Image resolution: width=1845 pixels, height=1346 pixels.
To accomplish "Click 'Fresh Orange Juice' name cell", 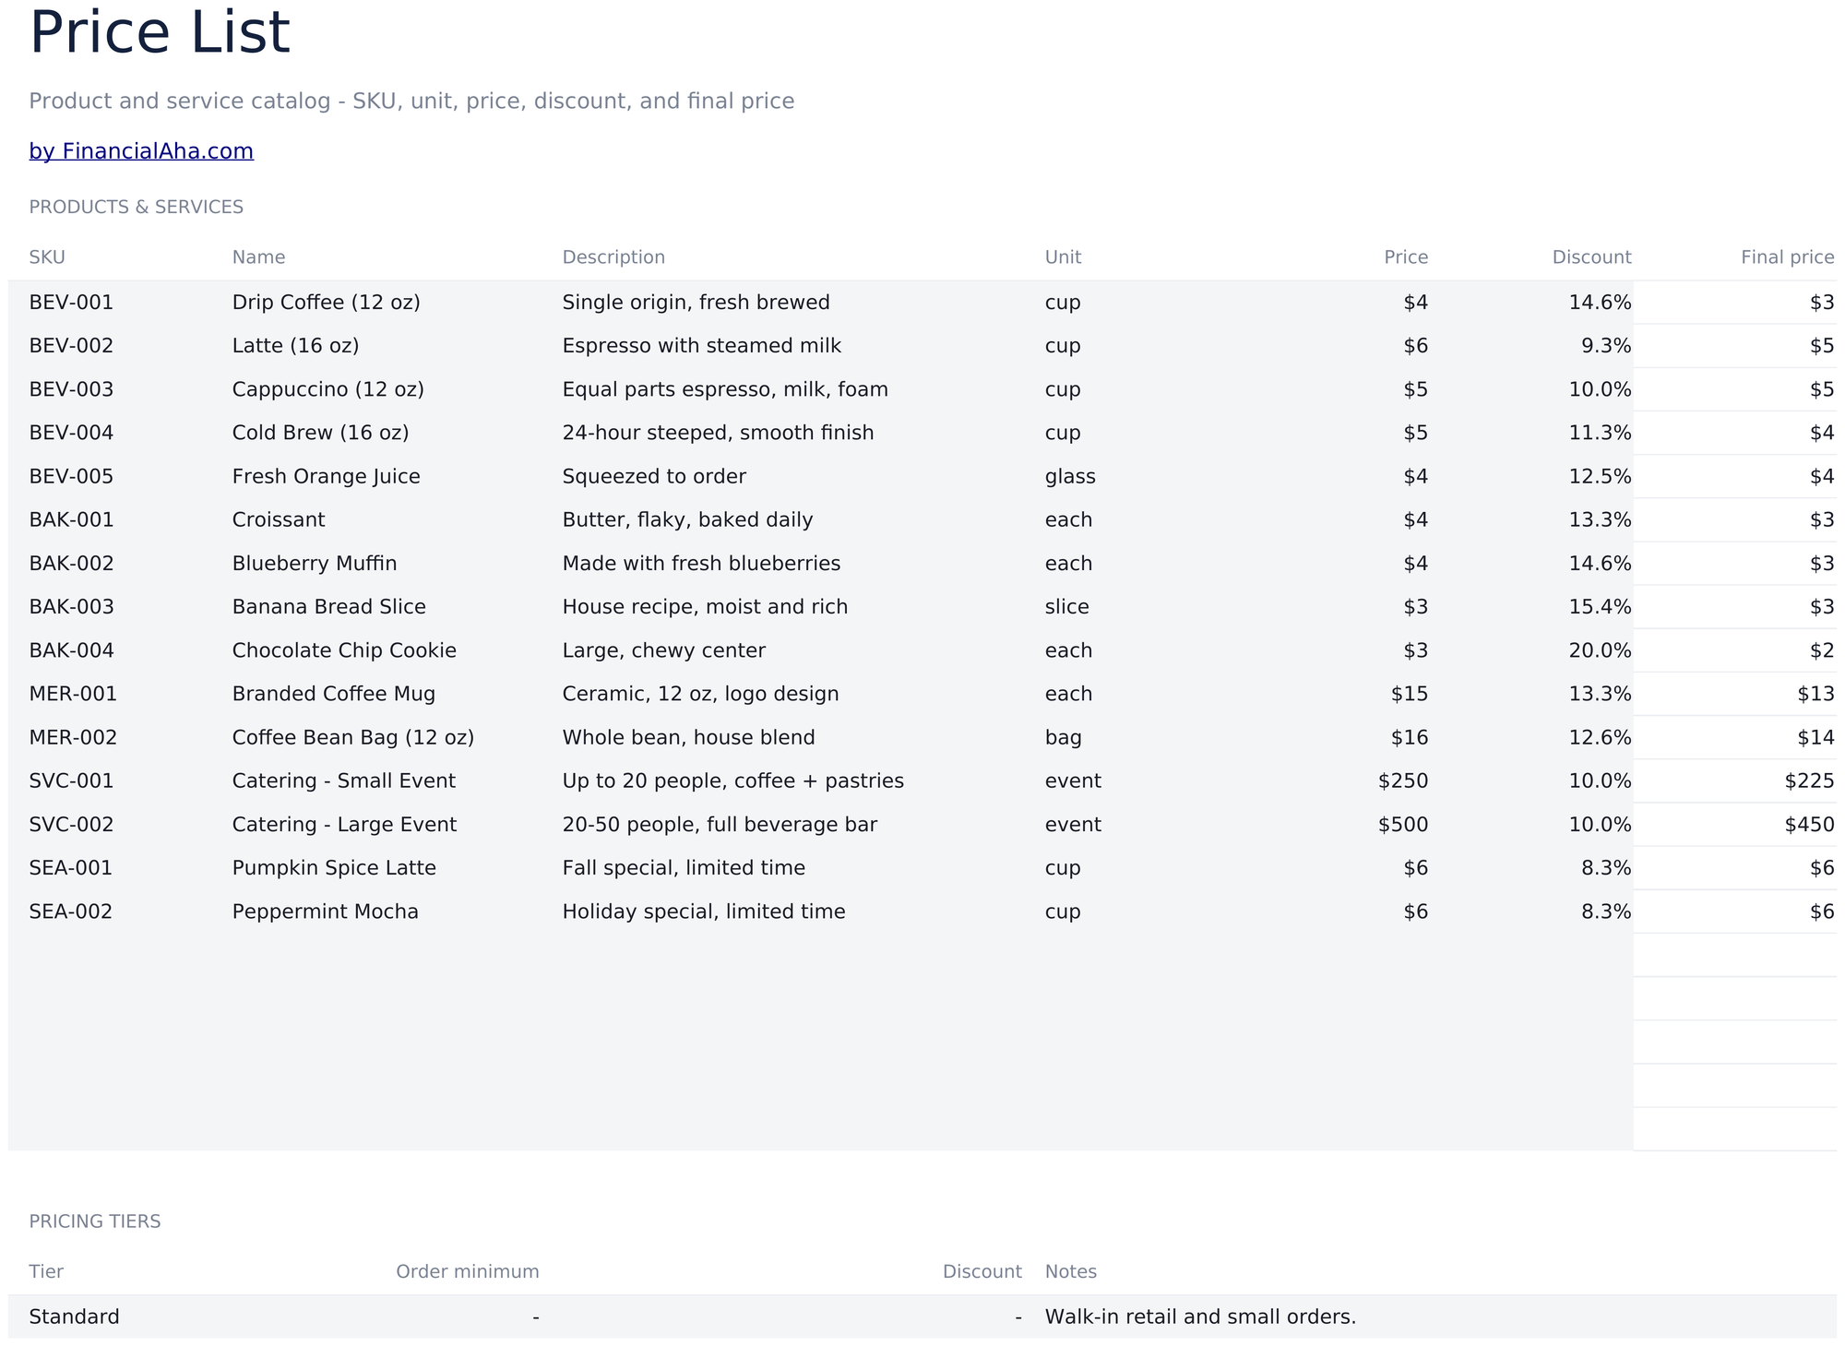I will (327, 477).
